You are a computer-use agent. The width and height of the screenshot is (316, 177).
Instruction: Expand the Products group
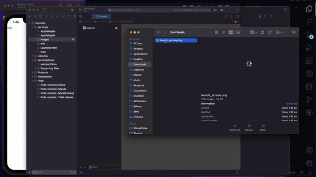coord(33,72)
